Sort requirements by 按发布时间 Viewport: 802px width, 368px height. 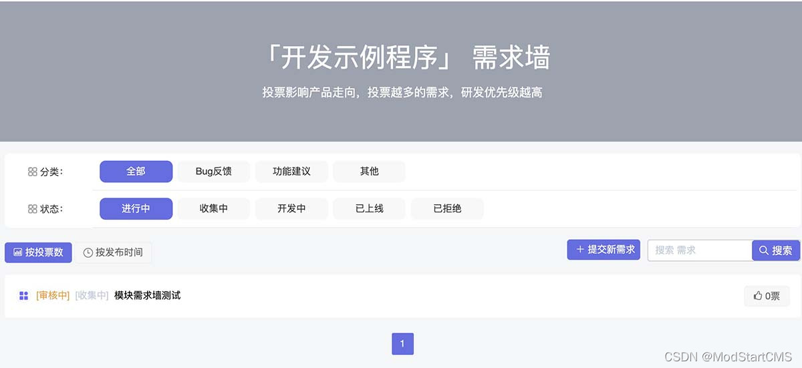[x=114, y=252]
